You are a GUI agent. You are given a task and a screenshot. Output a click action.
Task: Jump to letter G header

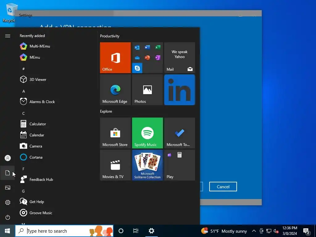(23, 191)
